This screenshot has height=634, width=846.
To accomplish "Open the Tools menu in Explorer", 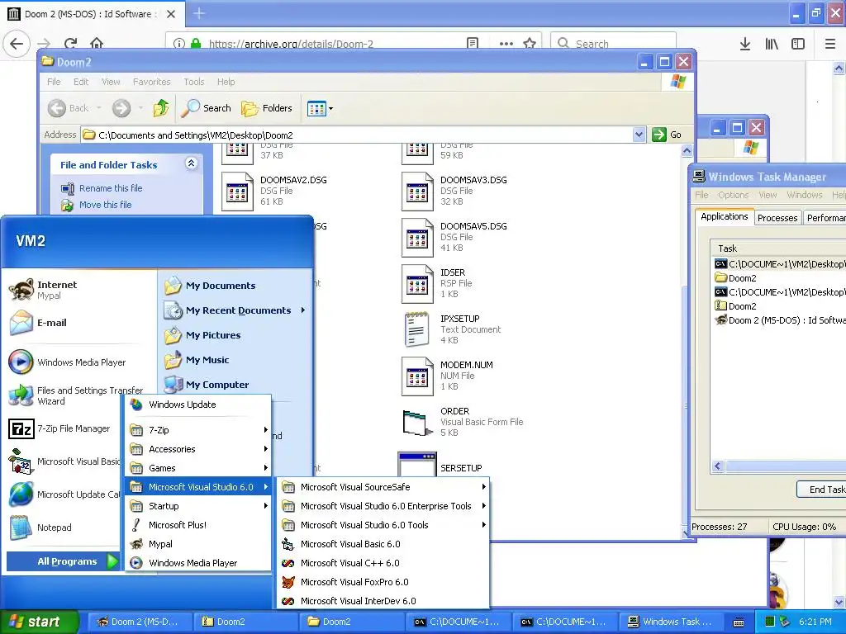I will click(193, 82).
